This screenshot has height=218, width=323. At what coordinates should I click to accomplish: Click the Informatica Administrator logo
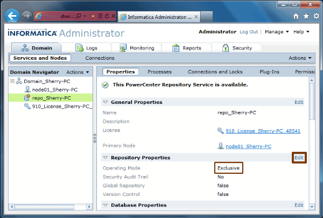pyautogui.click(x=66, y=33)
